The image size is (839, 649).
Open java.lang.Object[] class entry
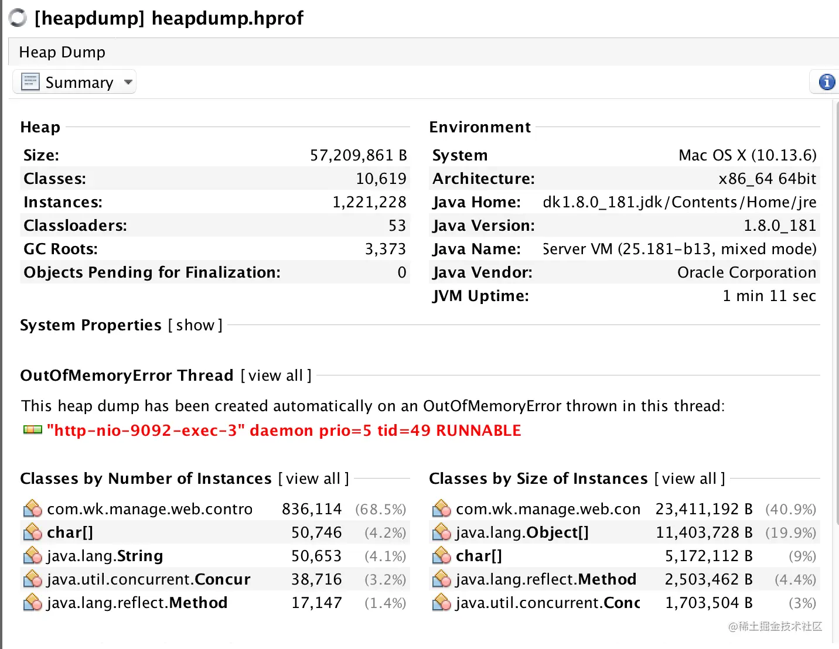(x=522, y=532)
